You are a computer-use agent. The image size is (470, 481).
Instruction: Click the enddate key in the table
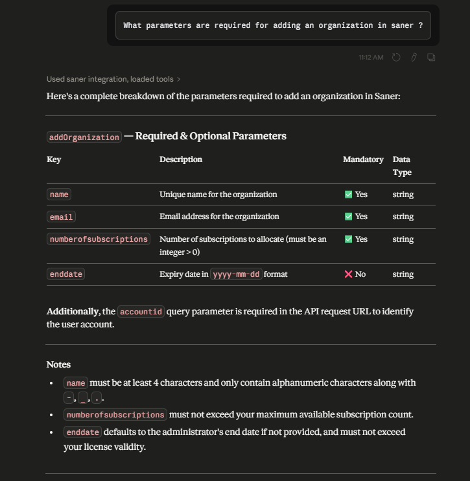click(x=65, y=274)
